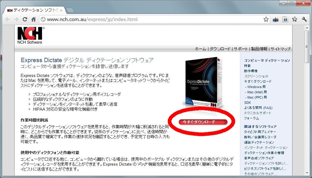
Task: Open the ホーム navigation link
Action: (x=200, y=49)
